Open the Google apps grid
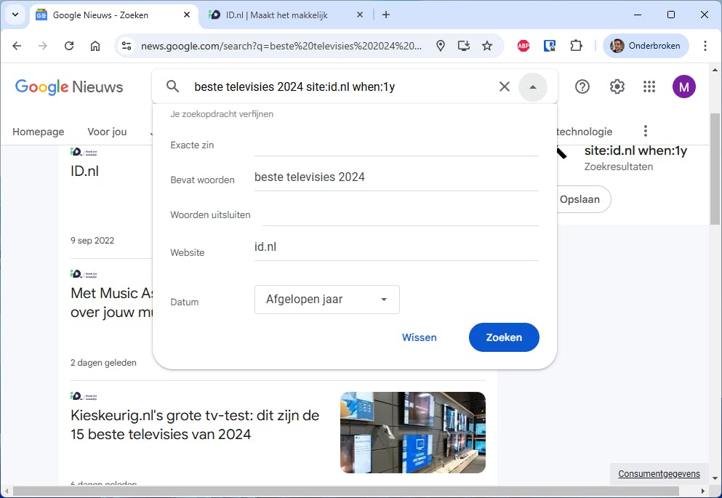 pyautogui.click(x=649, y=87)
